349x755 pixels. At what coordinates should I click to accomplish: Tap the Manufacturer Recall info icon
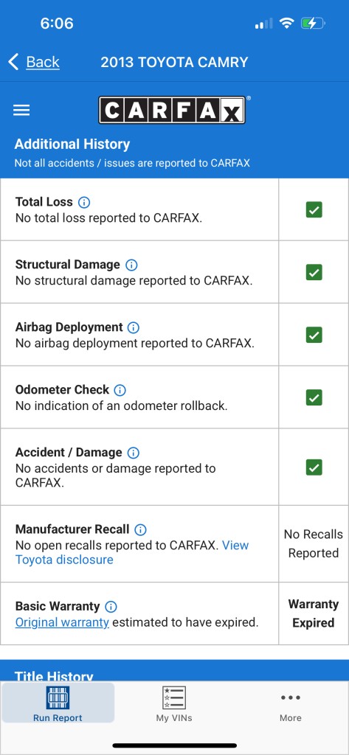pyautogui.click(x=140, y=529)
